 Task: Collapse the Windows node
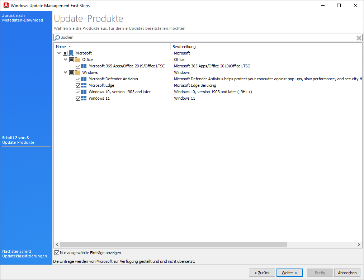tap(66, 72)
